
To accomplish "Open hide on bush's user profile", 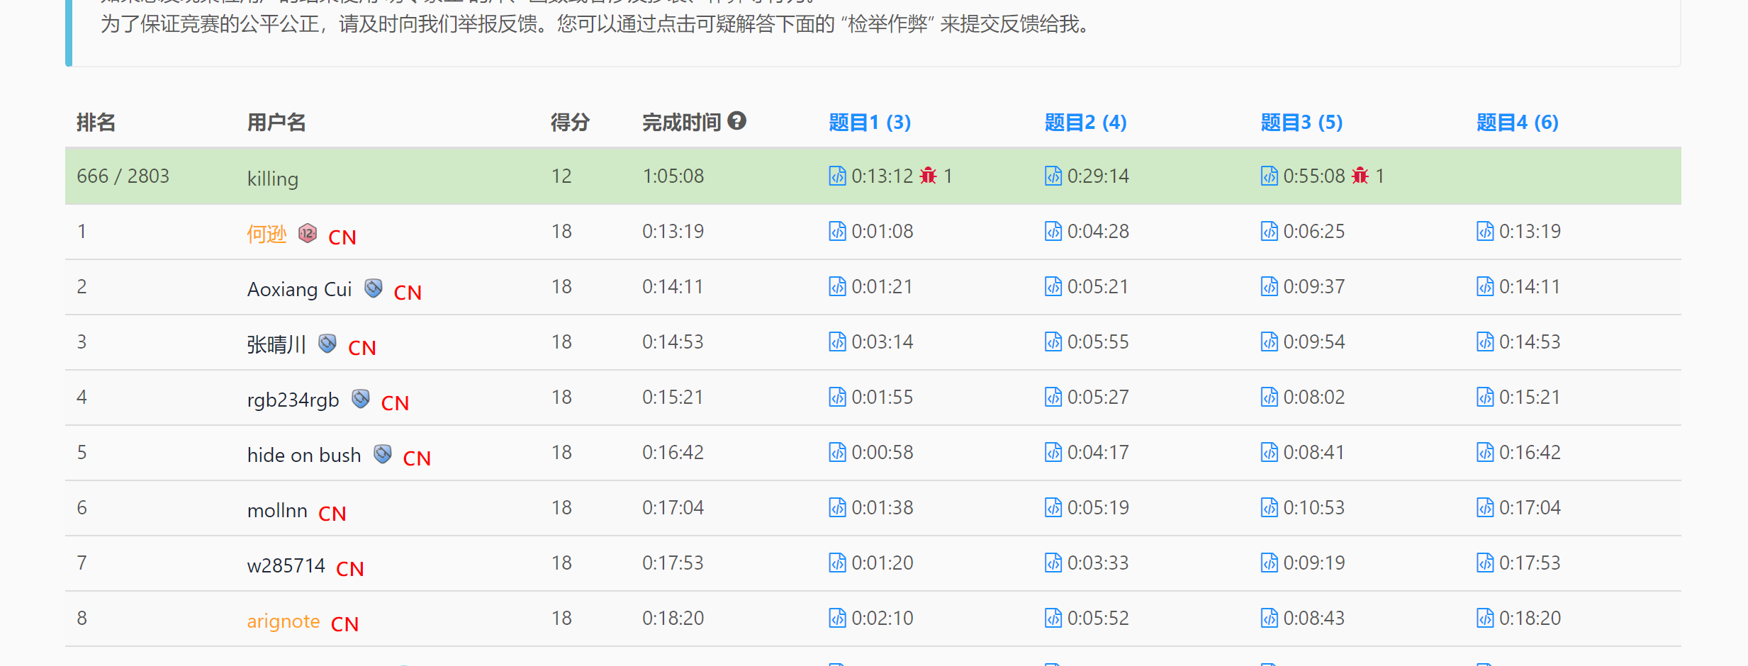I will coord(304,455).
